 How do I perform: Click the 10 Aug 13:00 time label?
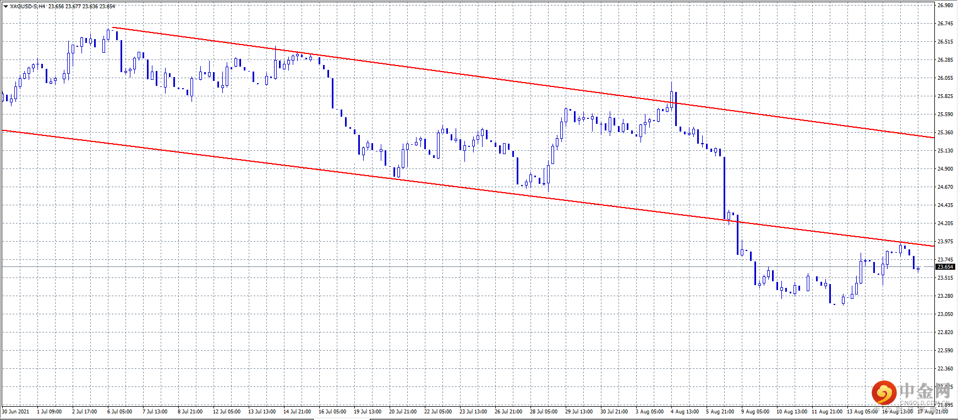[792, 412]
